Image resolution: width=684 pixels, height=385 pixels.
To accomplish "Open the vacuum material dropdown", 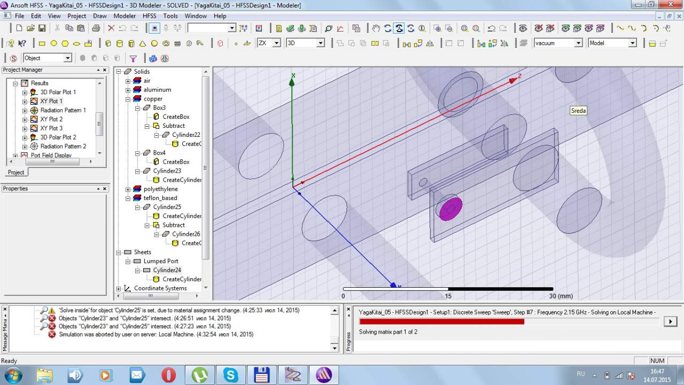I will (578, 43).
